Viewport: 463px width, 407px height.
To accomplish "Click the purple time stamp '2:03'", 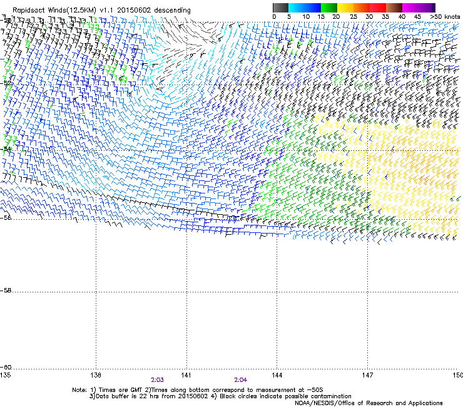I will coord(158,380).
